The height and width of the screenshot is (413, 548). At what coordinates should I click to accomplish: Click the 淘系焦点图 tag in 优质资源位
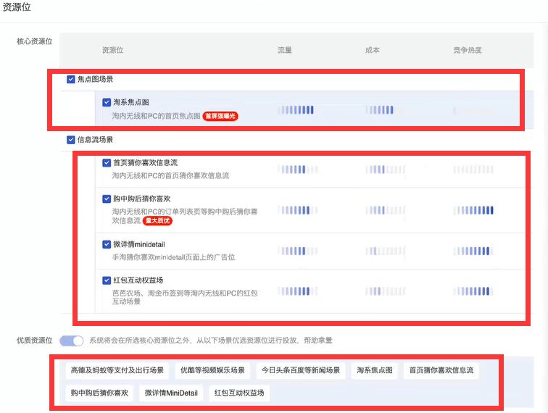pos(375,370)
